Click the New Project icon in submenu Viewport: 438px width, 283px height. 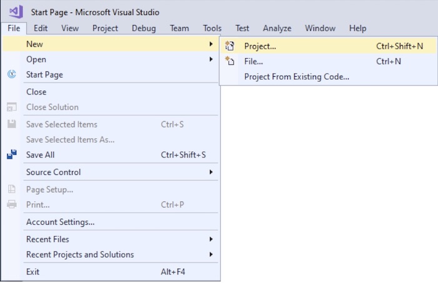pyautogui.click(x=230, y=46)
